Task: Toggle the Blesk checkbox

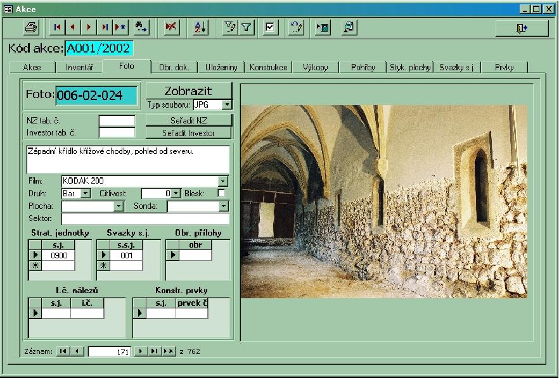Action: tap(221, 193)
